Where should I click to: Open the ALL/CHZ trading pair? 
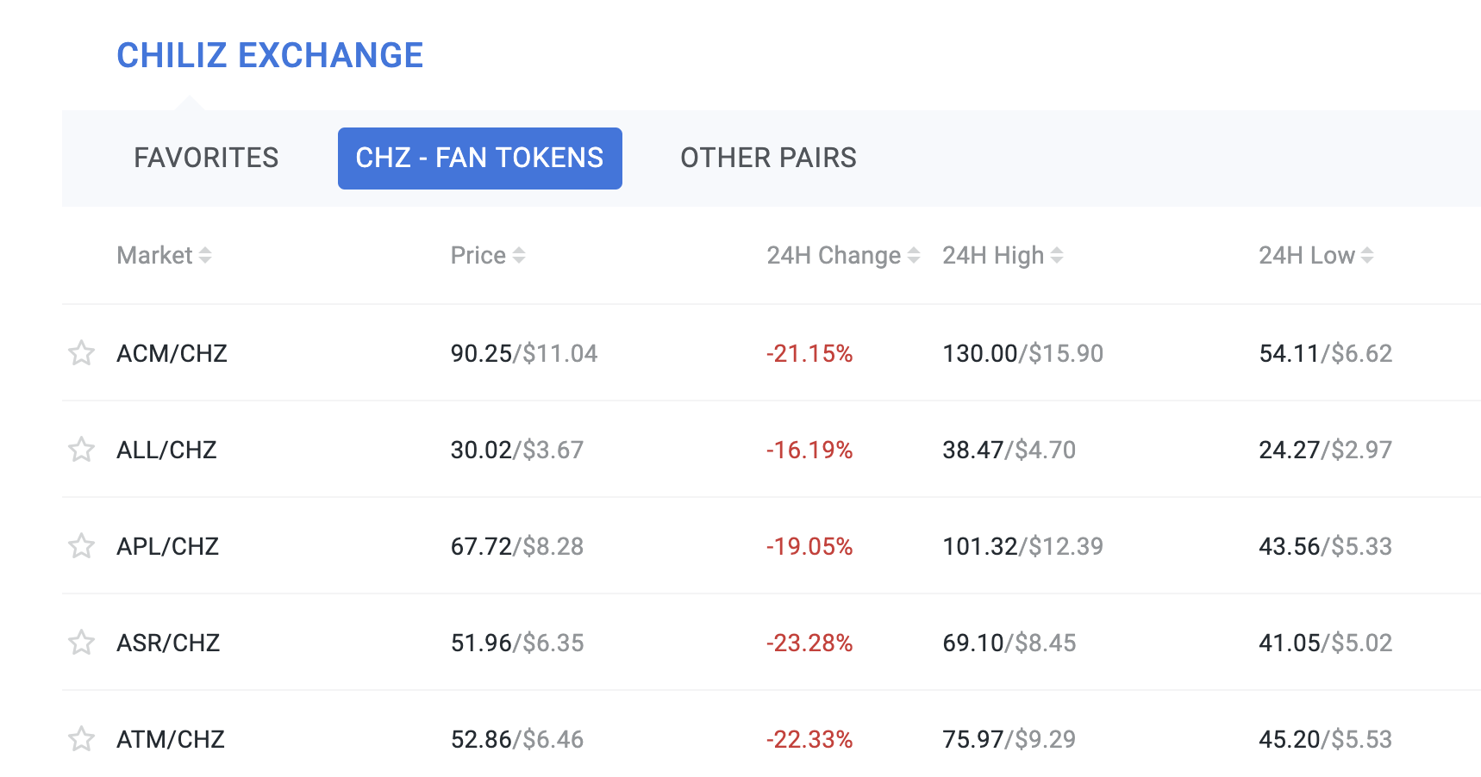click(x=166, y=451)
